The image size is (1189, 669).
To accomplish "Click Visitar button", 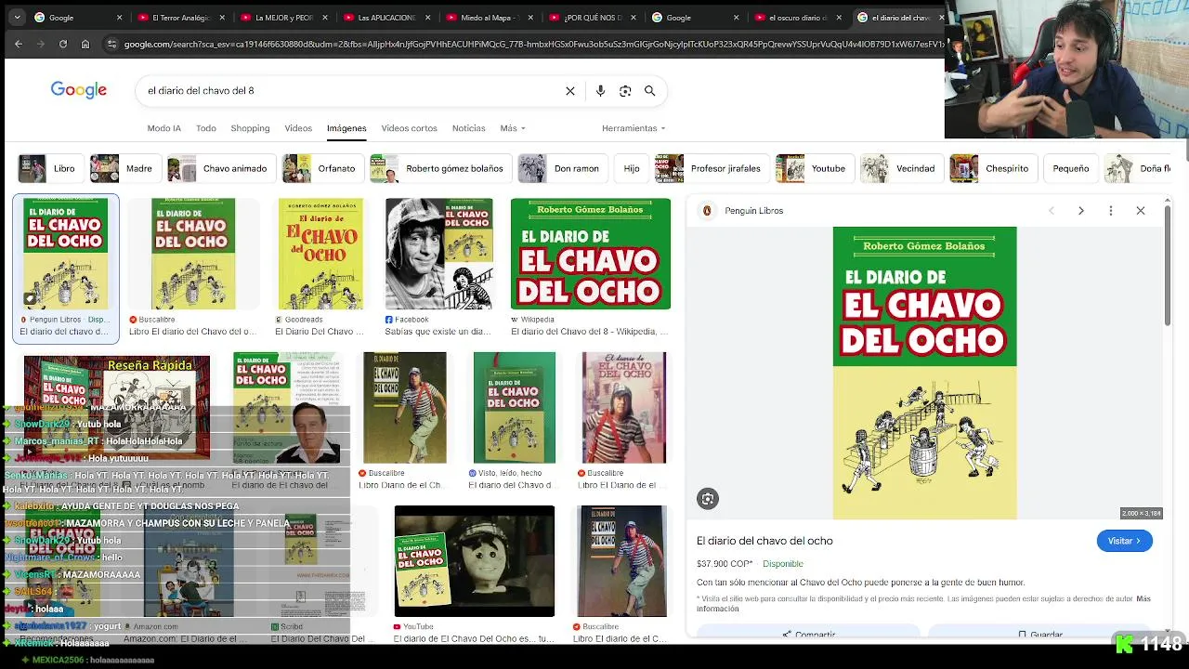I will [x=1124, y=541].
